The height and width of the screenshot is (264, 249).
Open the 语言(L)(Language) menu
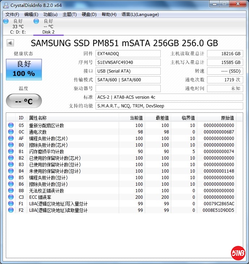click(140, 15)
